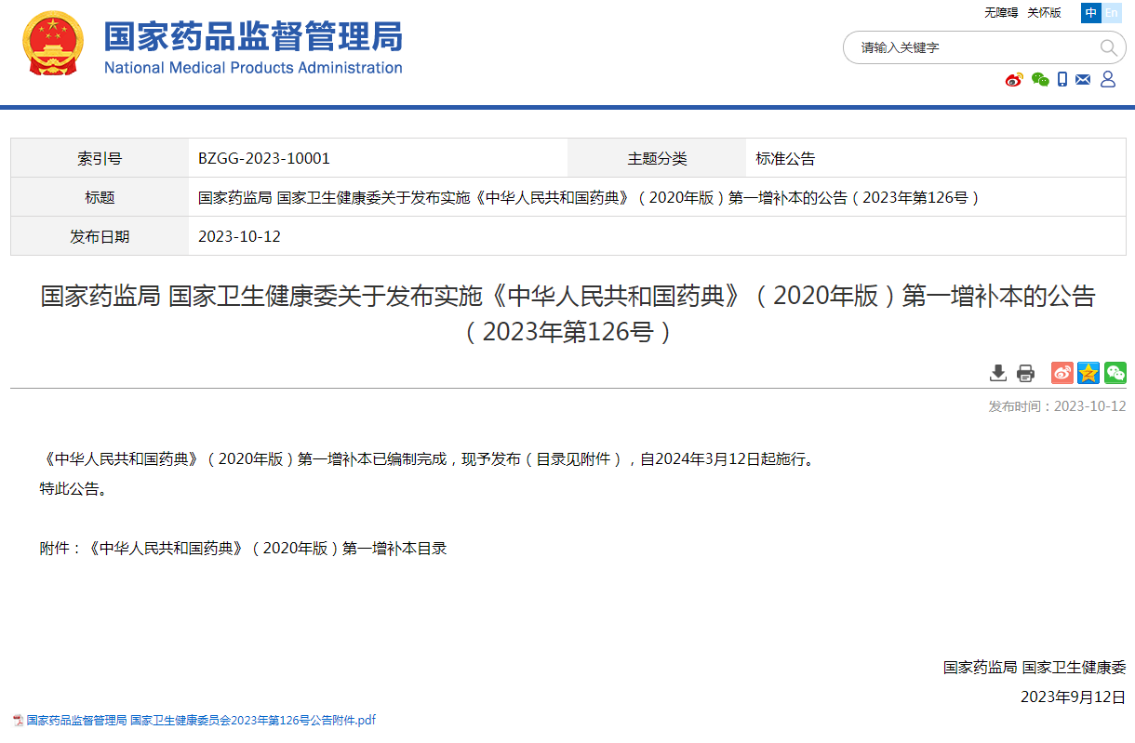
Task: Share article via the green WeChat share icon
Action: coord(1115,373)
